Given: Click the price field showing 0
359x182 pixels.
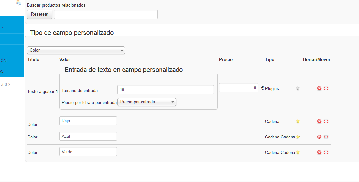Looking at the screenshot, I should 239,88.
